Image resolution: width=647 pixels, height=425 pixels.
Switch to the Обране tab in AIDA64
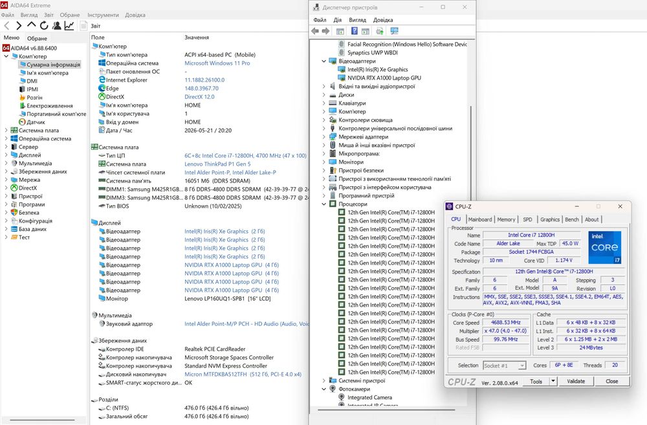37,38
